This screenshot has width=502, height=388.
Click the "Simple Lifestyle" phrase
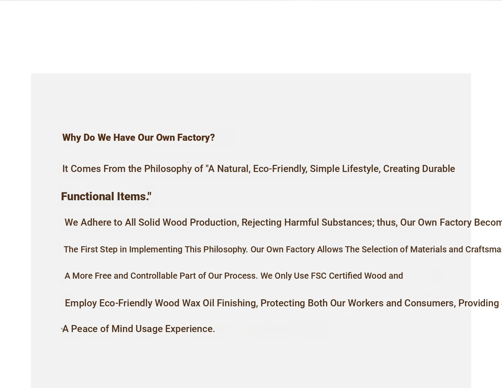pyautogui.click(x=344, y=169)
